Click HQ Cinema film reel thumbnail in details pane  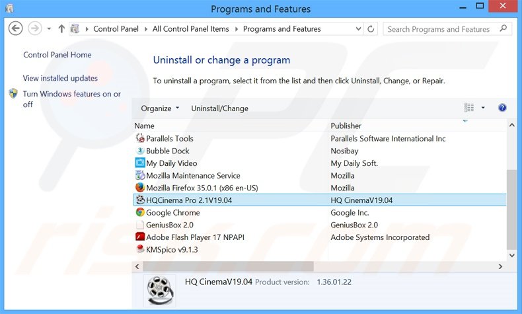[160, 290]
